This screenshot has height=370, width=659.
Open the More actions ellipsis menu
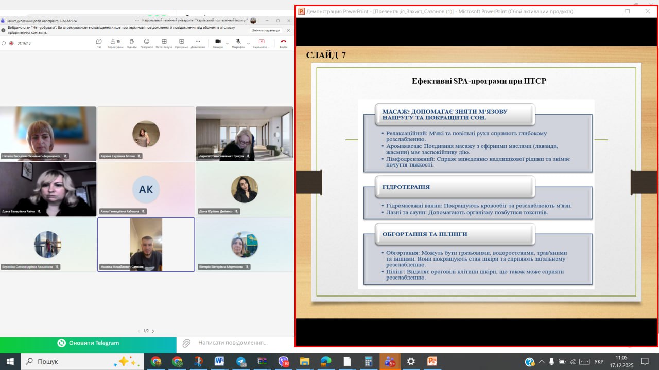point(198,42)
